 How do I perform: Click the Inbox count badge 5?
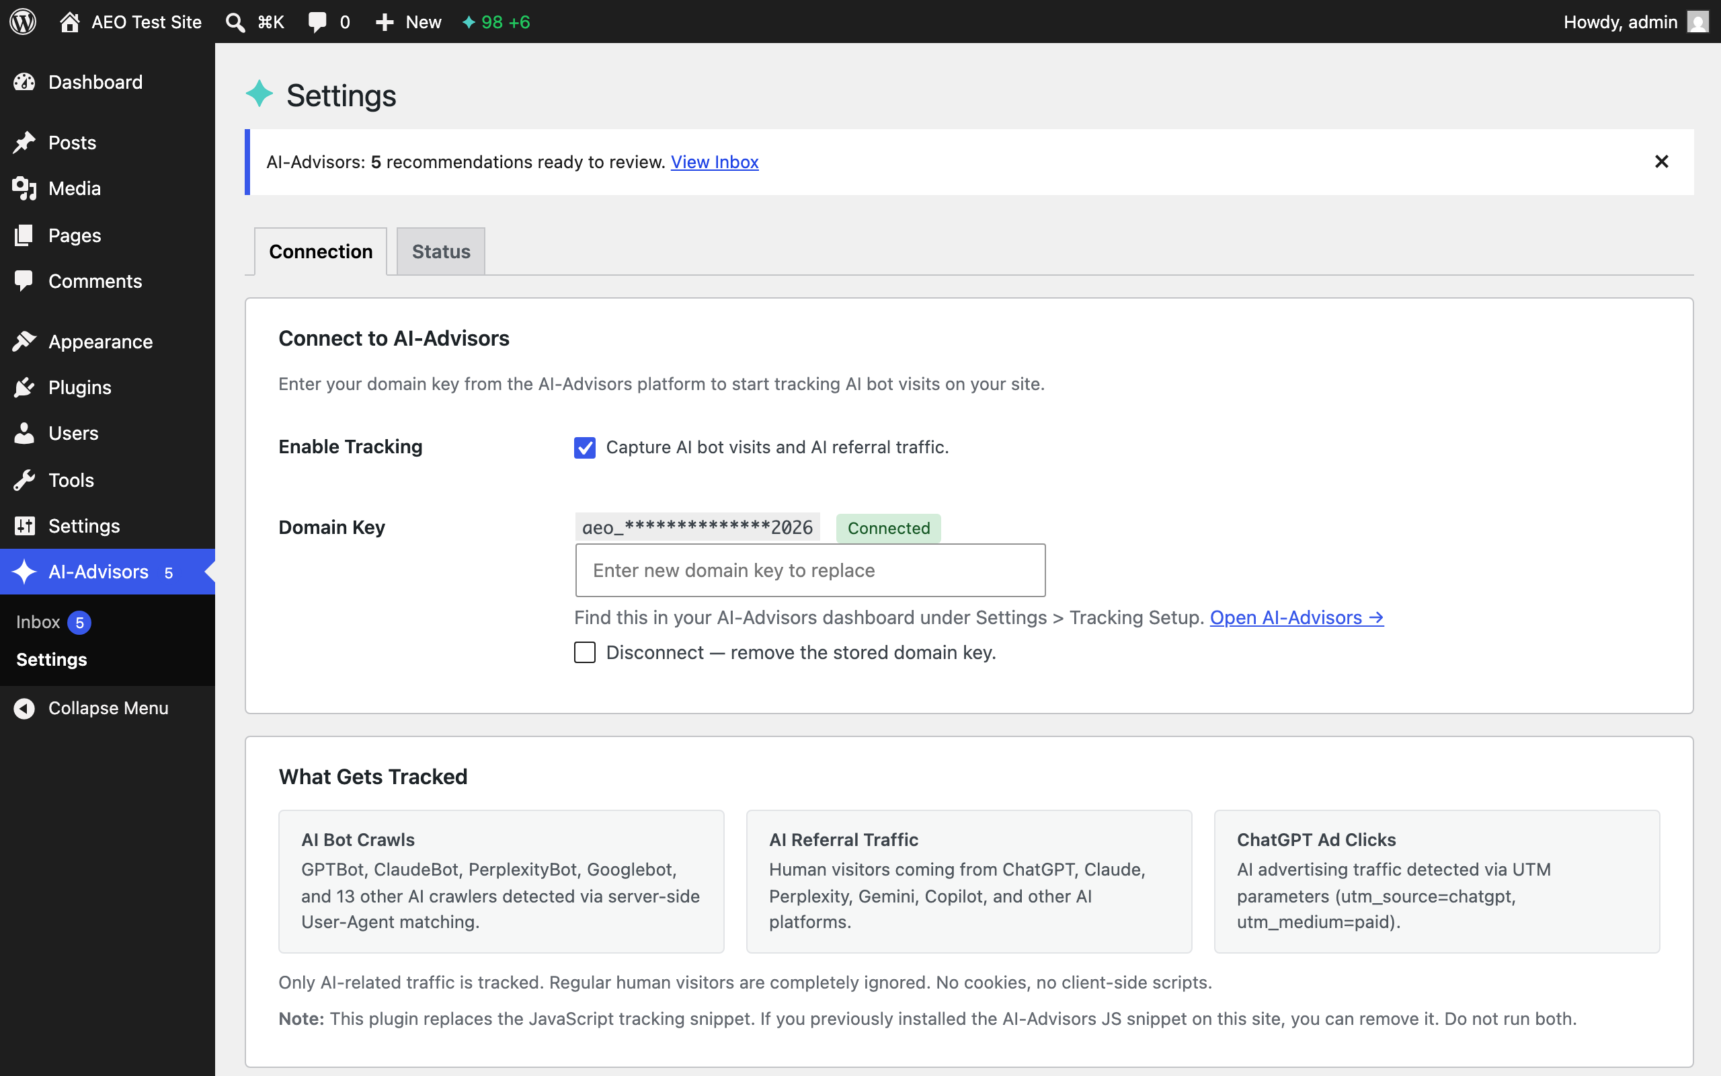[x=79, y=623]
